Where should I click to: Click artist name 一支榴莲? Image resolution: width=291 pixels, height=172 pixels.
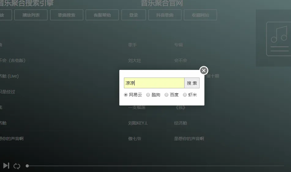[137, 108]
